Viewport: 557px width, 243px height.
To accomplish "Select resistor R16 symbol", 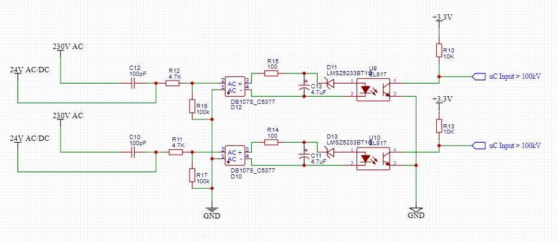I will tap(192, 106).
